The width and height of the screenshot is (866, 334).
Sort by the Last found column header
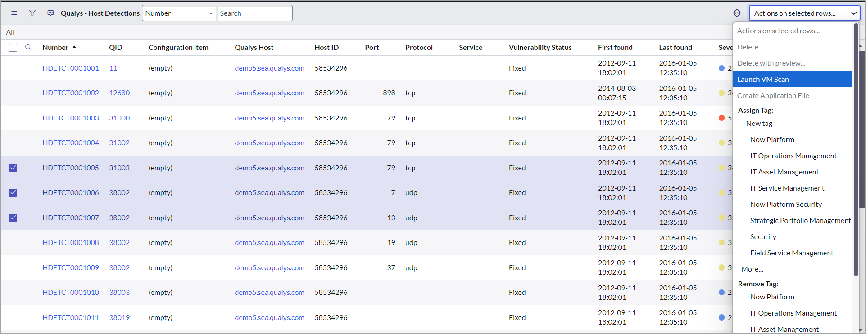tap(676, 48)
